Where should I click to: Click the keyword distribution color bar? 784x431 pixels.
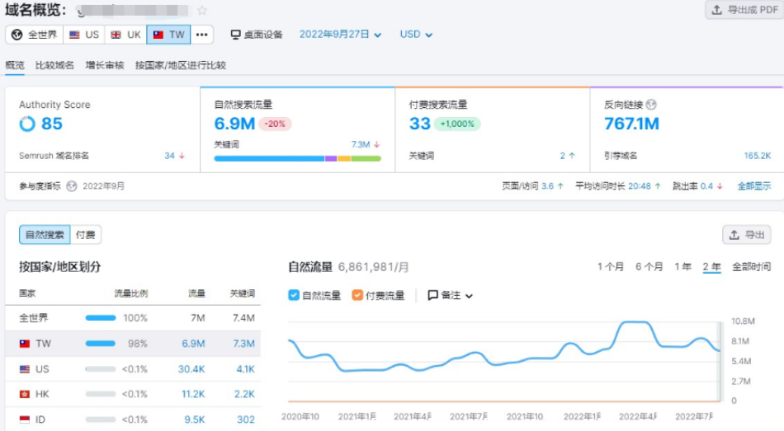(x=297, y=158)
